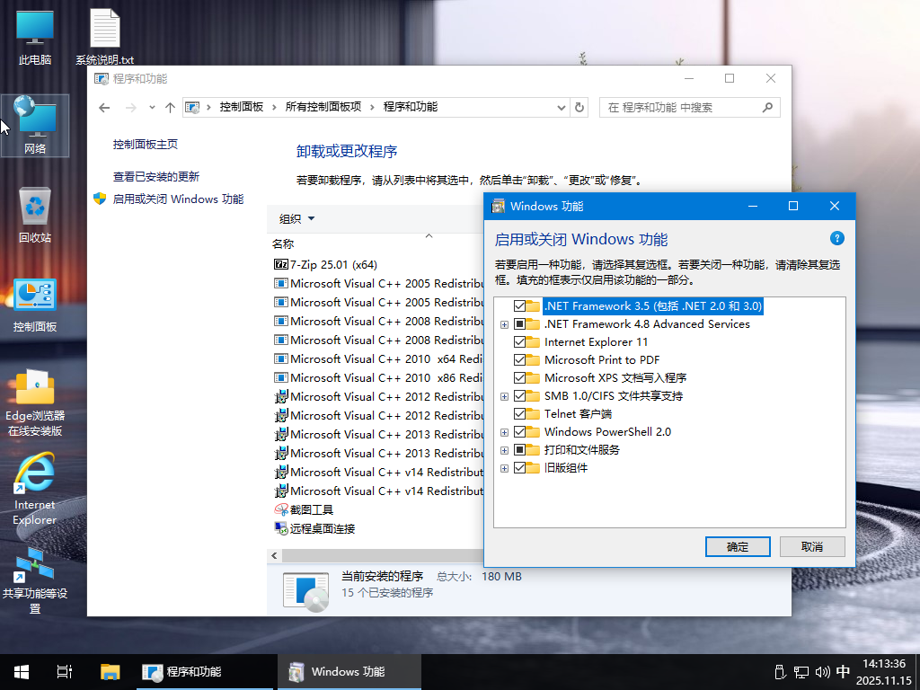This screenshot has height=690, width=920.
Task: Expand .NET Framework 4.8 Advanced Services node
Action: coord(504,324)
